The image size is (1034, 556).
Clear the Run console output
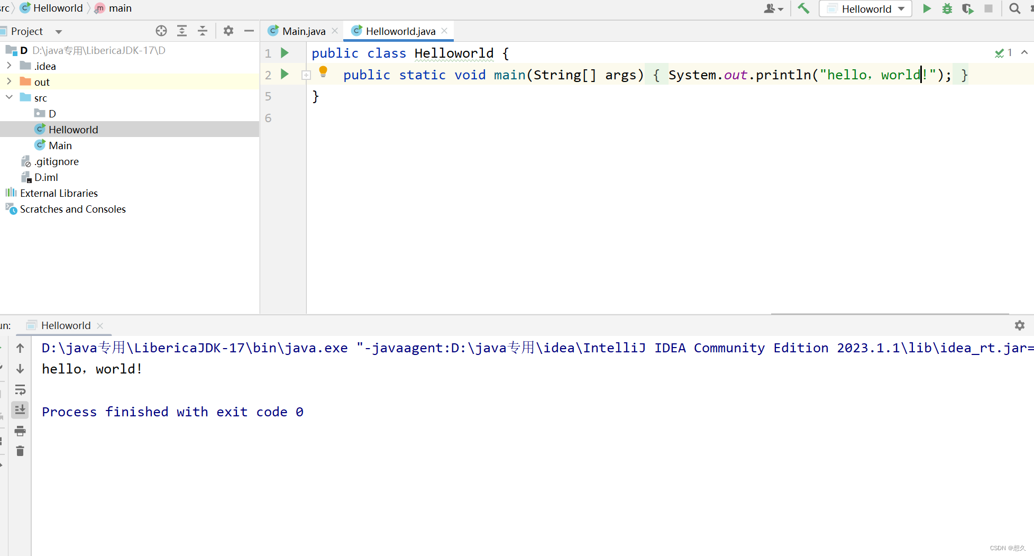pos(20,451)
